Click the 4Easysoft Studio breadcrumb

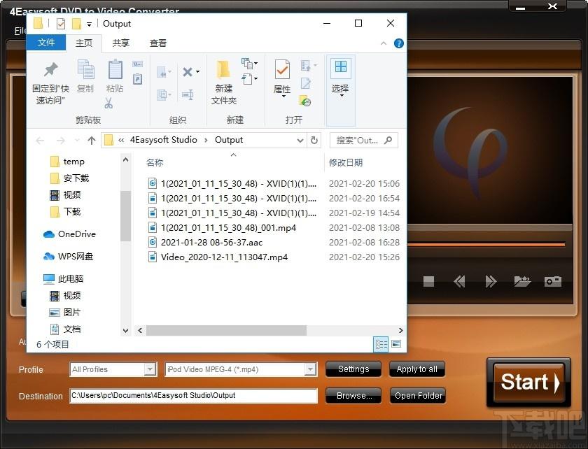[164, 140]
